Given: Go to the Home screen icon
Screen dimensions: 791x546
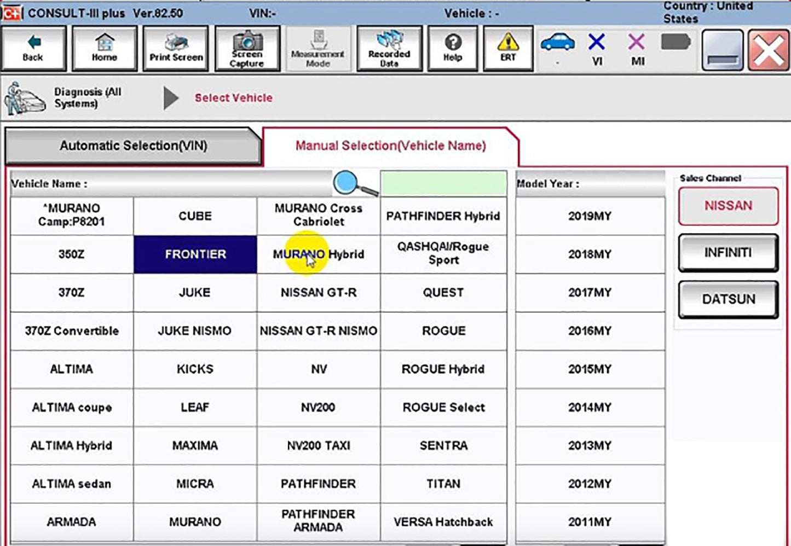Looking at the screenshot, I should coord(104,49).
